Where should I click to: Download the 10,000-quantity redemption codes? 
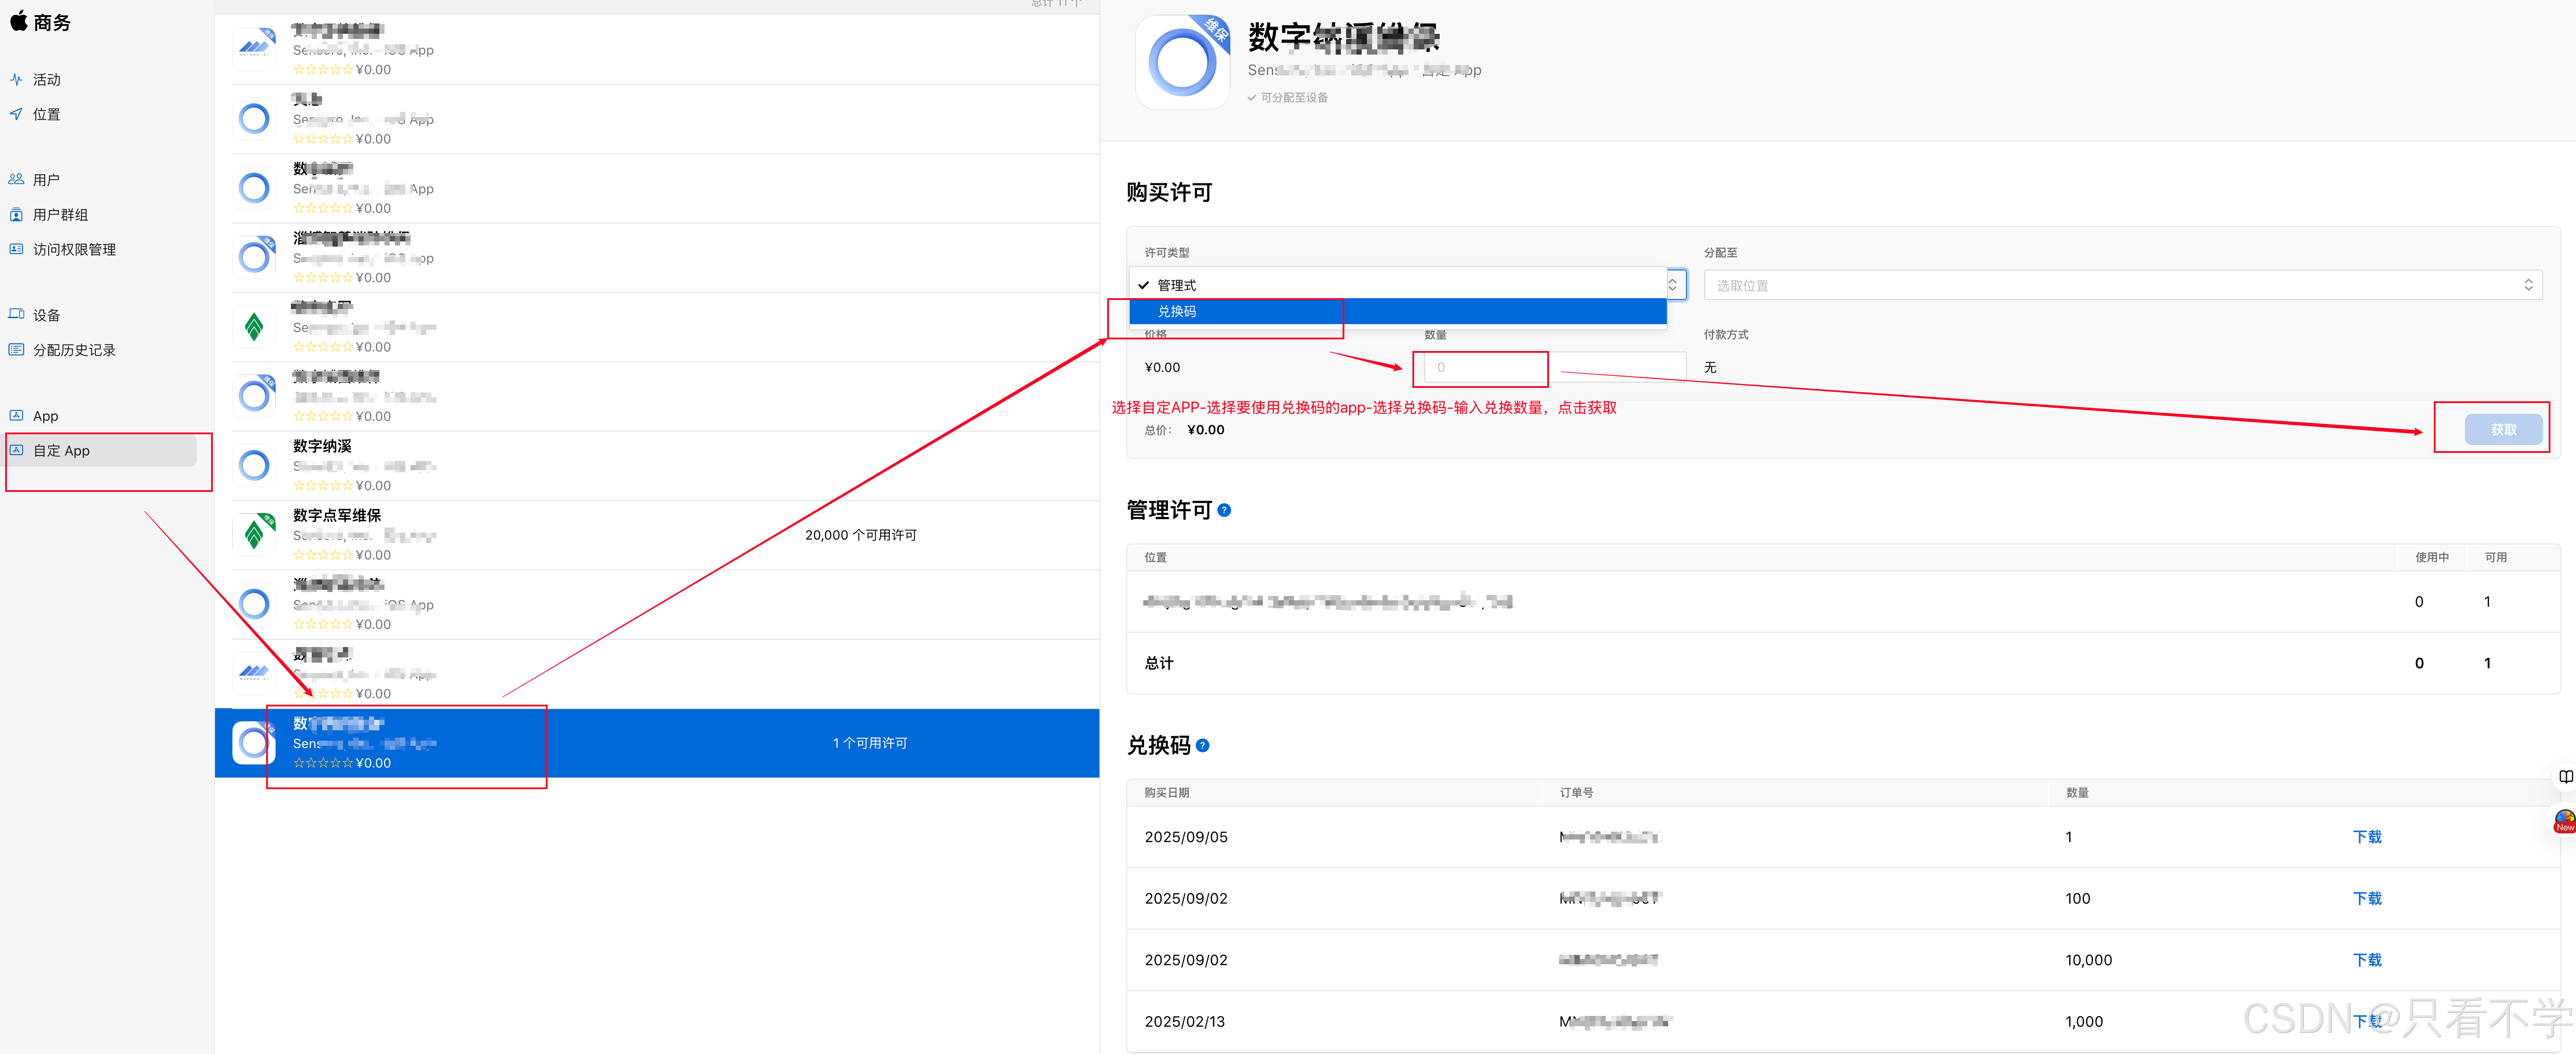[x=2367, y=960]
